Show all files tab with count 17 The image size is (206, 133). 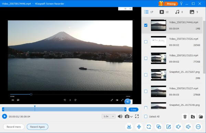click(x=149, y=12)
